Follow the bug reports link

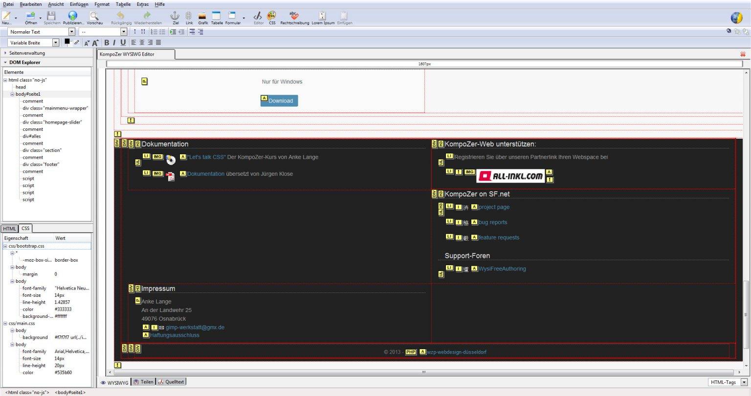[x=492, y=222]
